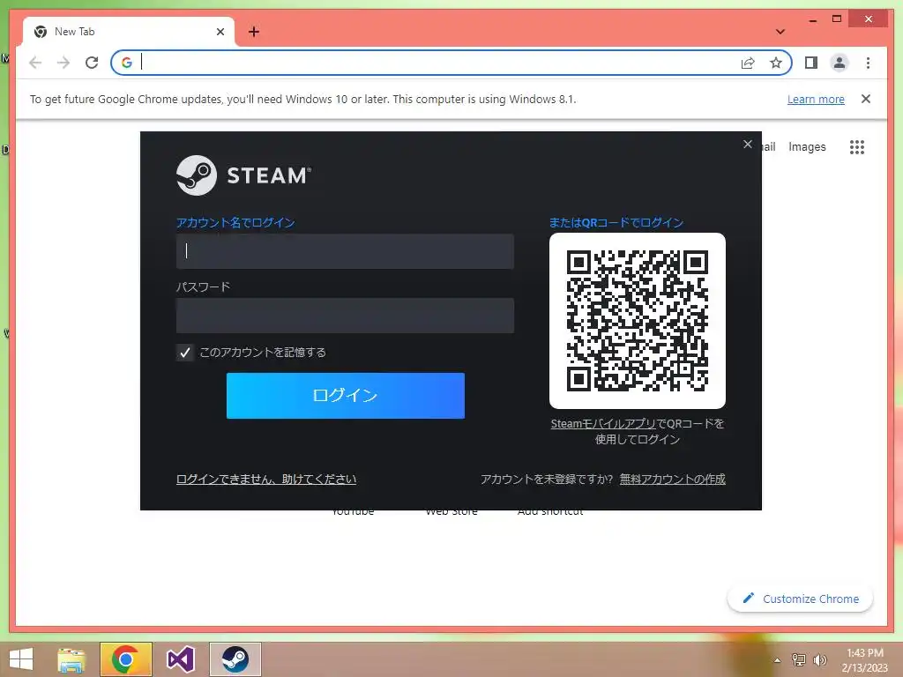The image size is (903, 677).
Task: Click the Chrome back arrow
Action: (x=35, y=63)
